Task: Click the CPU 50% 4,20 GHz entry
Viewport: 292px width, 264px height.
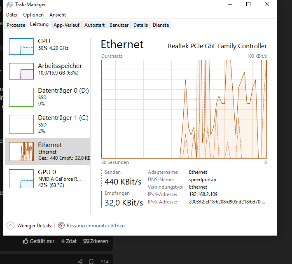Action: pos(53,44)
